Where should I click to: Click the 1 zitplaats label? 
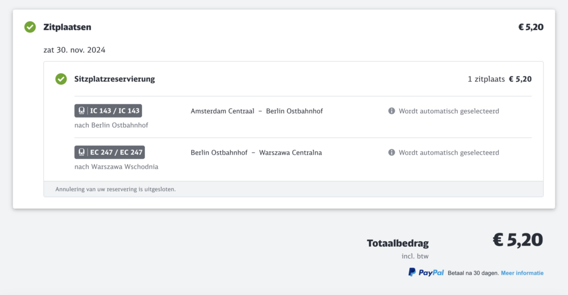pyautogui.click(x=486, y=79)
